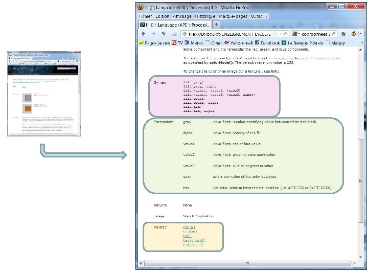This screenshot has width=368, height=276.
Task: Click the vertical scrollbar down arrow
Action: coord(360,258)
